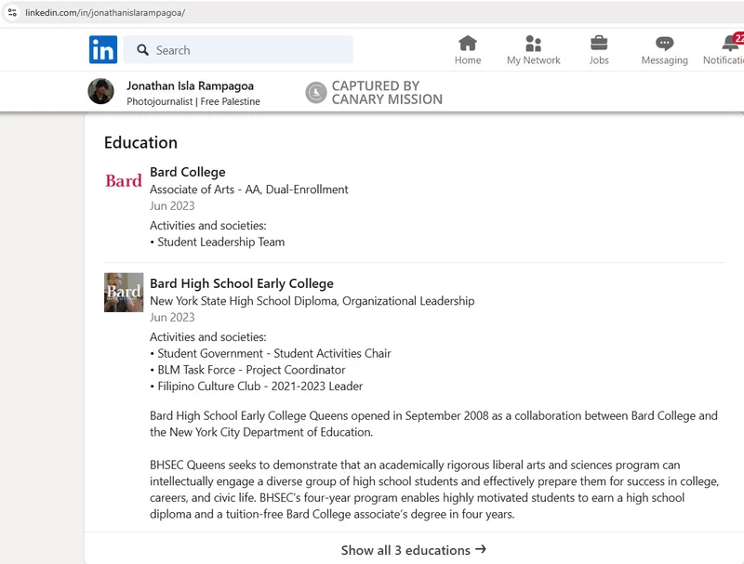Click the search magnifier icon
Viewport: 744px width, 564px height.
(x=142, y=50)
